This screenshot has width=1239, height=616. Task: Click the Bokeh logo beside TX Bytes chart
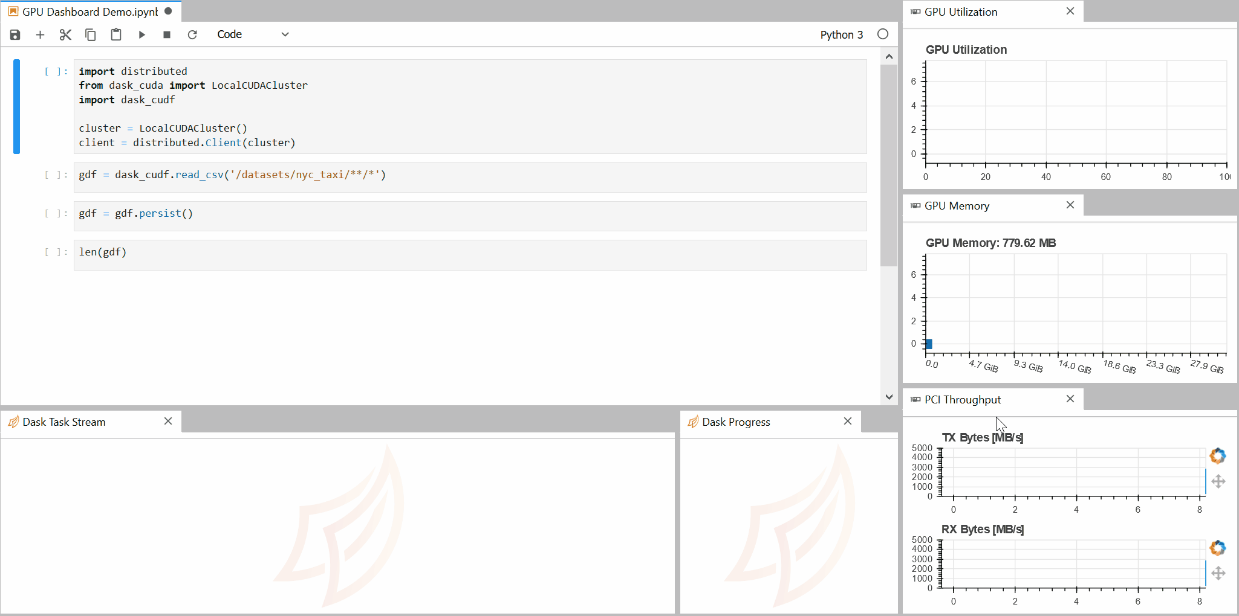(x=1218, y=456)
